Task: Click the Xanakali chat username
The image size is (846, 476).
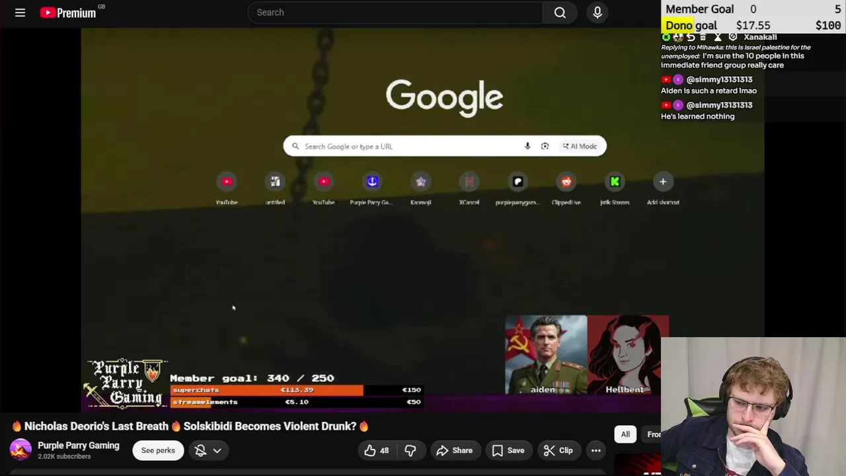Action: point(760,37)
